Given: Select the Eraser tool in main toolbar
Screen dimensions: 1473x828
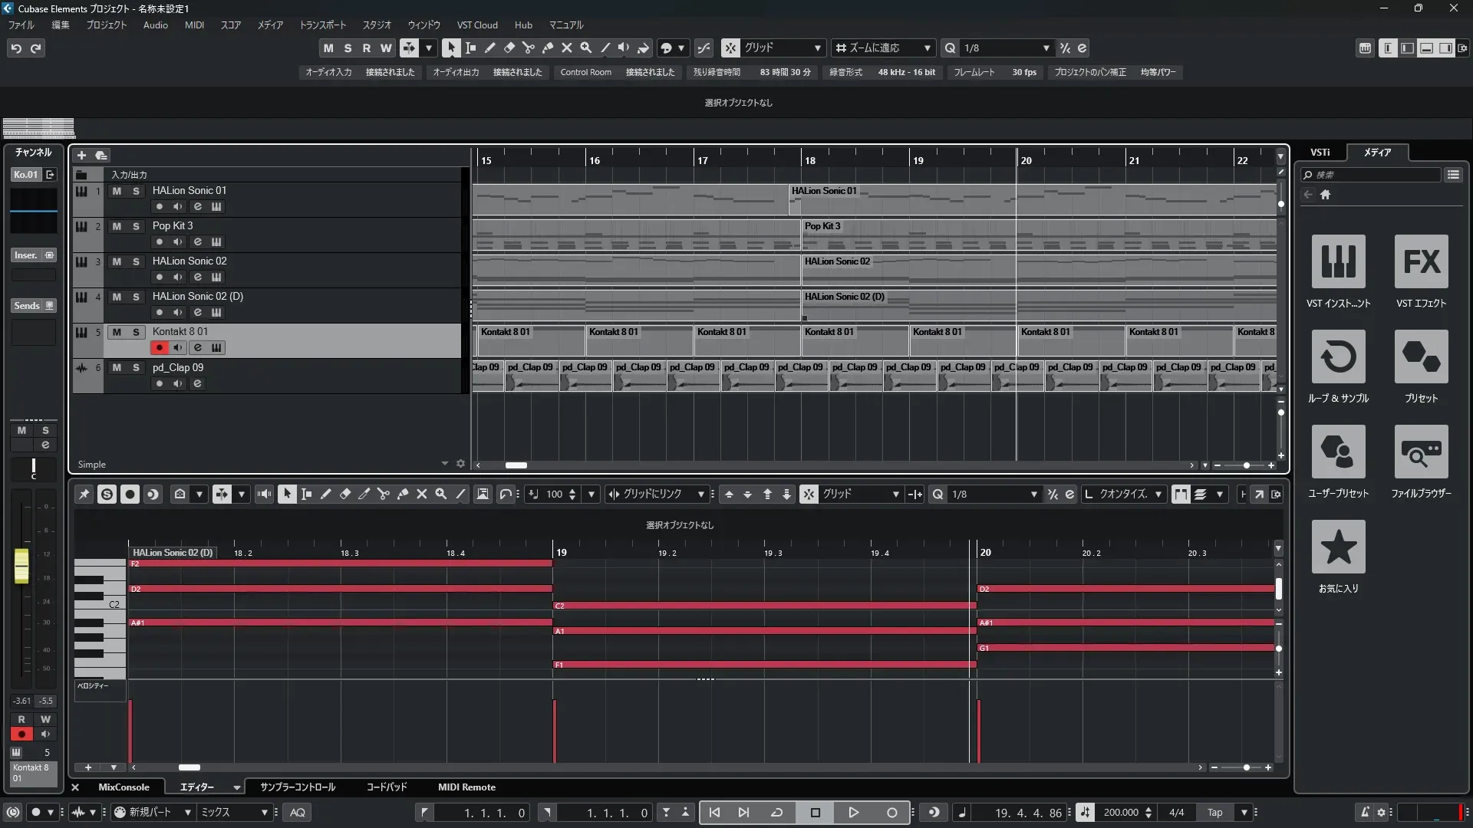Looking at the screenshot, I should tap(509, 48).
